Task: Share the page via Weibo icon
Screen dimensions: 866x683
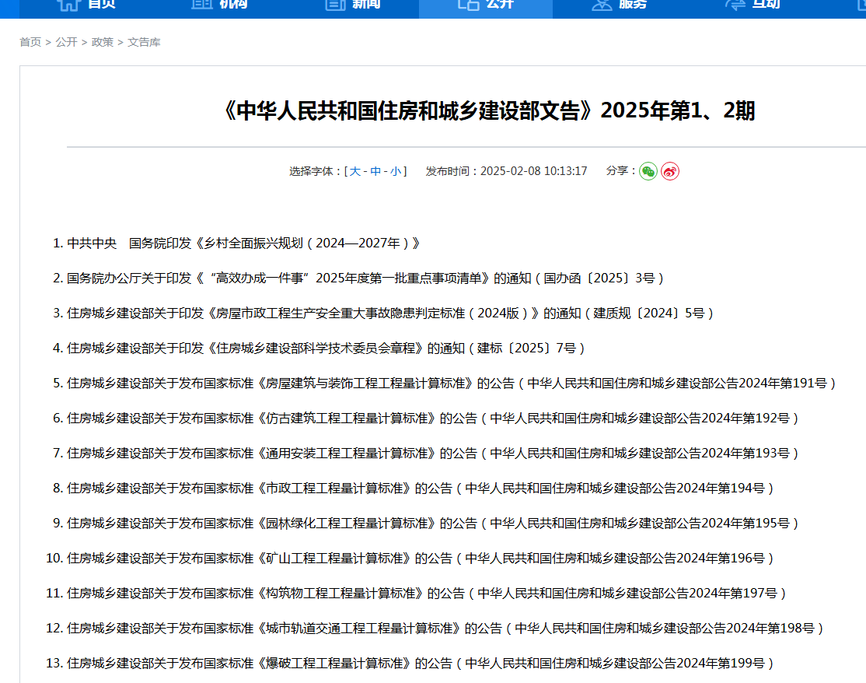Action: (x=670, y=171)
